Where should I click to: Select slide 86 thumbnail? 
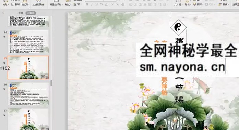click(x=28, y=94)
